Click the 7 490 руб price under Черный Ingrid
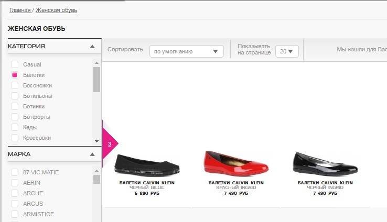The image size is (387, 222). pyautogui.click(x=325, y=193)
